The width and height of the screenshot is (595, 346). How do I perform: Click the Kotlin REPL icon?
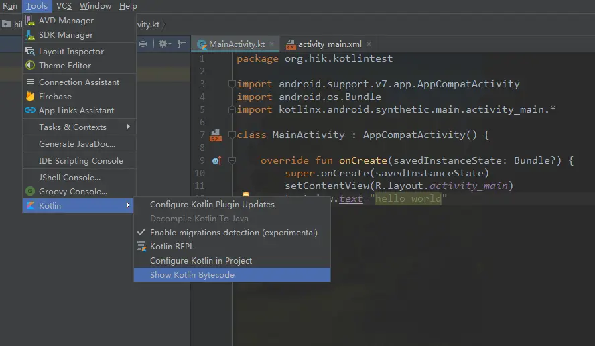(141, 247)
